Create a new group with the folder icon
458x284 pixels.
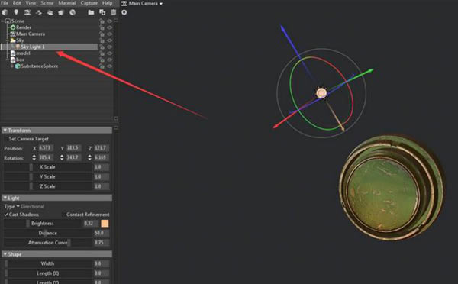point(91,12)
